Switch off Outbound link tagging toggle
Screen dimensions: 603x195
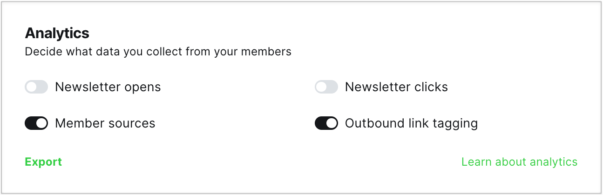[326, 123]
